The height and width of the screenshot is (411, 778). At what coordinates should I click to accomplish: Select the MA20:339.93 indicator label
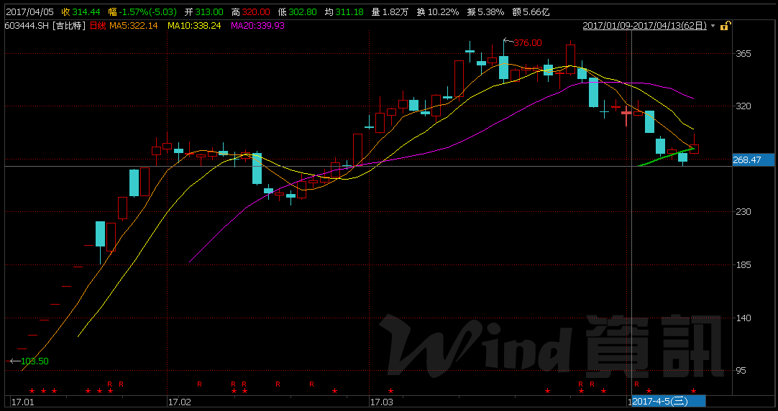click(257, 25)
